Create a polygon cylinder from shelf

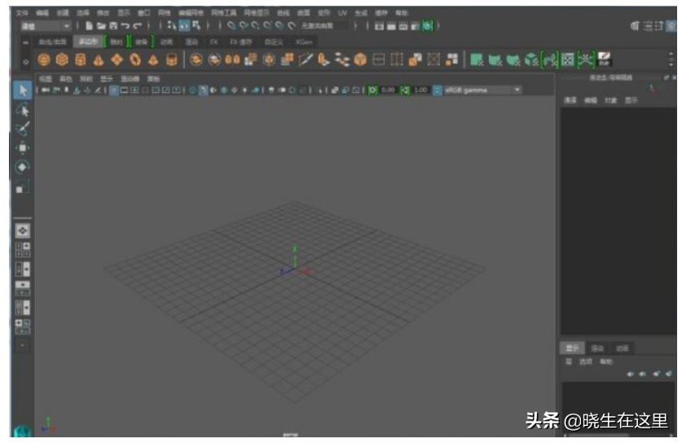point(81,59)
